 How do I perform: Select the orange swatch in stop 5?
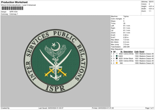click(117, 63)
